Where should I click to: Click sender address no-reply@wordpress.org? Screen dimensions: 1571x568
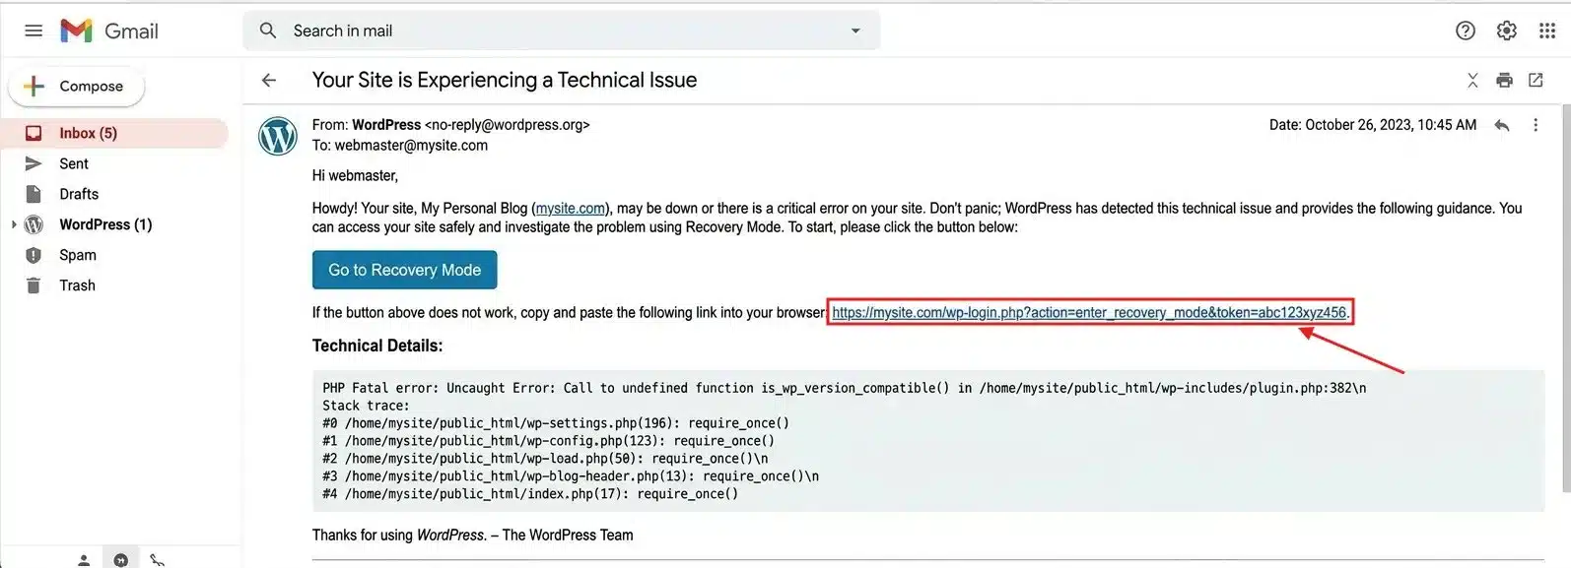click(x=507, y=125)
